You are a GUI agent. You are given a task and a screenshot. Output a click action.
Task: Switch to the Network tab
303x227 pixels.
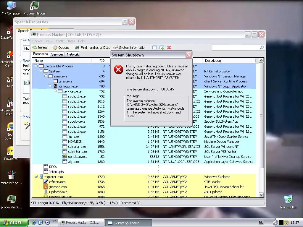(x=73, y=54)
